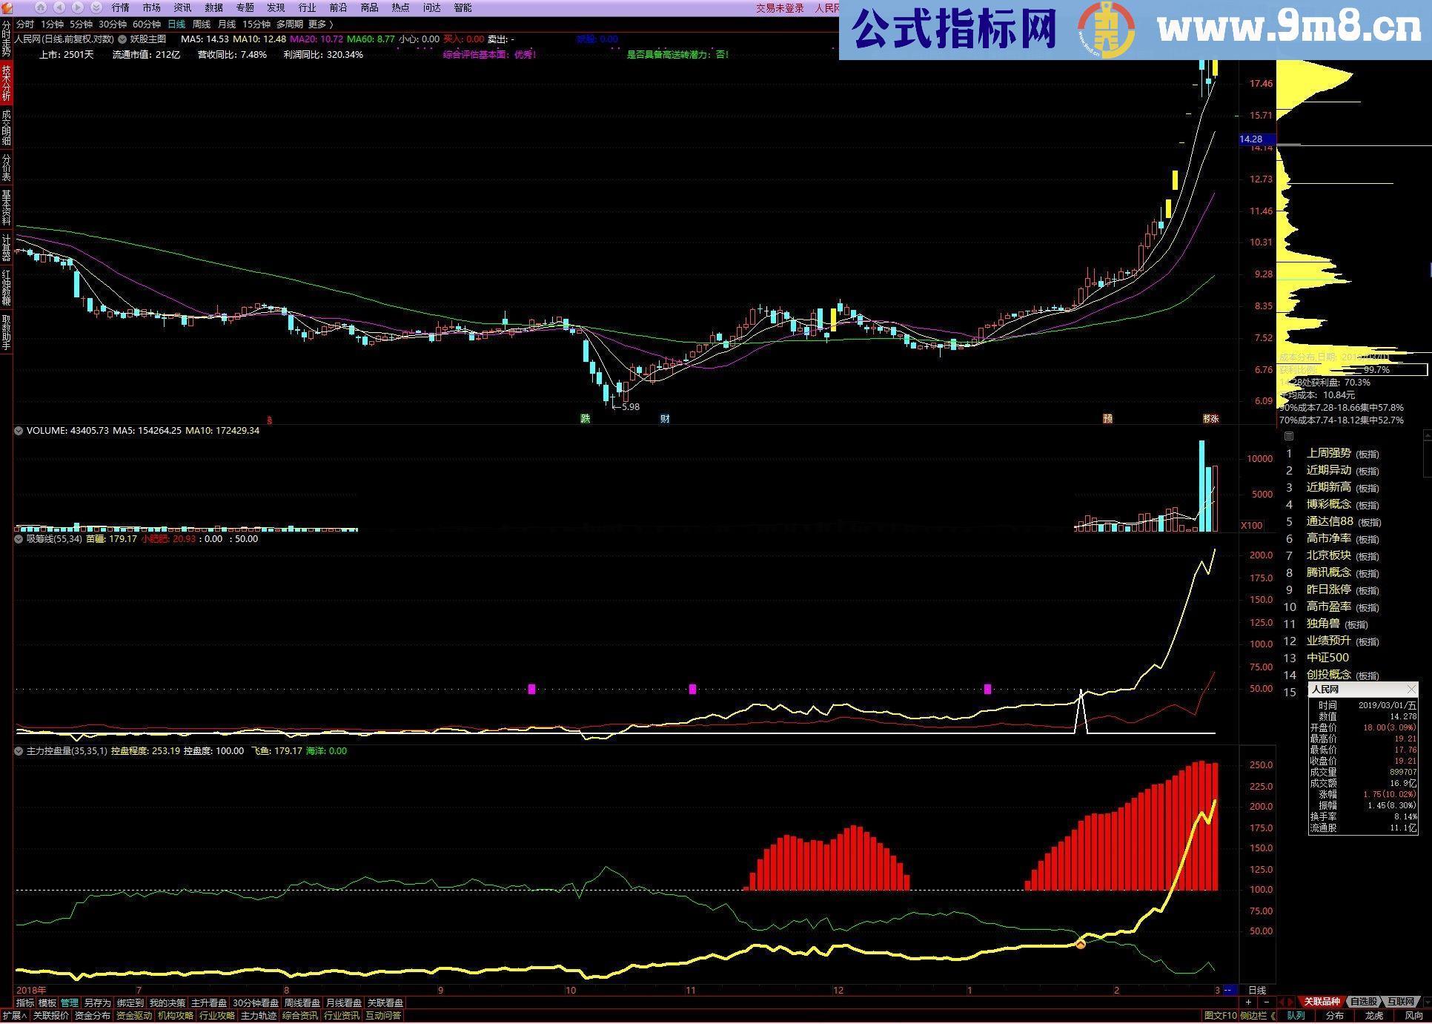This screenshot has height=1024, width=1432.
Task: Click the 预 marker below the price chart
Action: 1107,419
